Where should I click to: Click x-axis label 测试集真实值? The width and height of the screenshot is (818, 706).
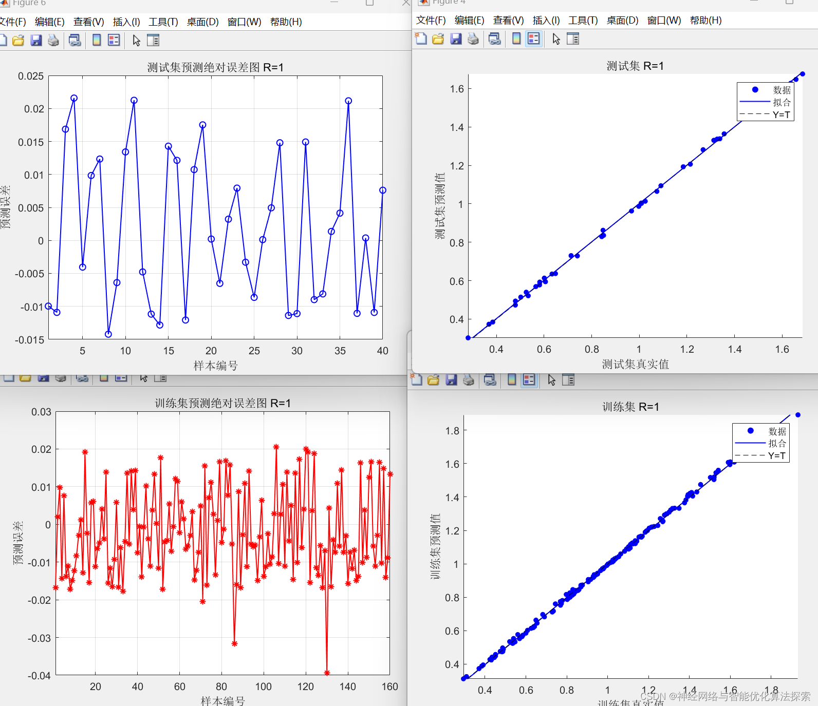pos(636,364)
